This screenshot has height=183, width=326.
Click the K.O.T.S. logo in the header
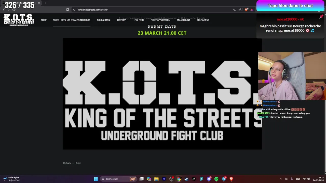point(19,20)
